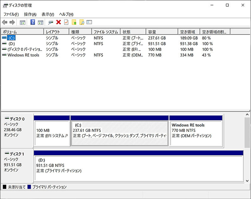Toggle the action pane toolbar icon

tap(40, 22)
